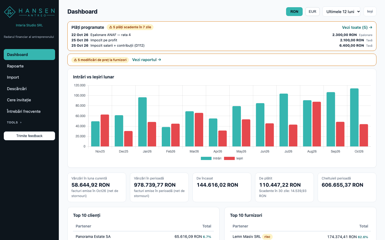This screenshot has width=385, height=240.
Task: Click Lemn Masiv SRL supplier name
Action: click(x=247, y=237)
